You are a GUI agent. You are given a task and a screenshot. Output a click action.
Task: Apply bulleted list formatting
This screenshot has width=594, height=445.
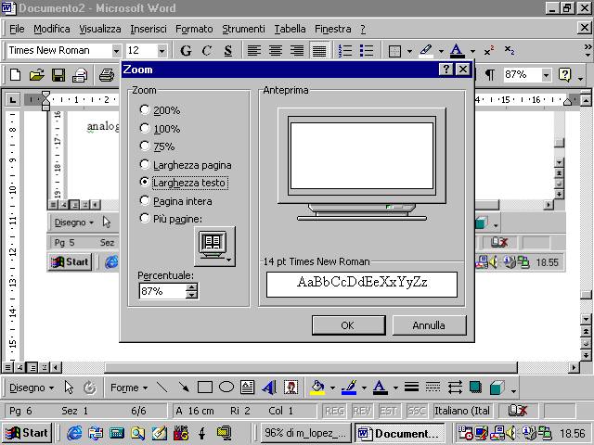tap(367, 50)
